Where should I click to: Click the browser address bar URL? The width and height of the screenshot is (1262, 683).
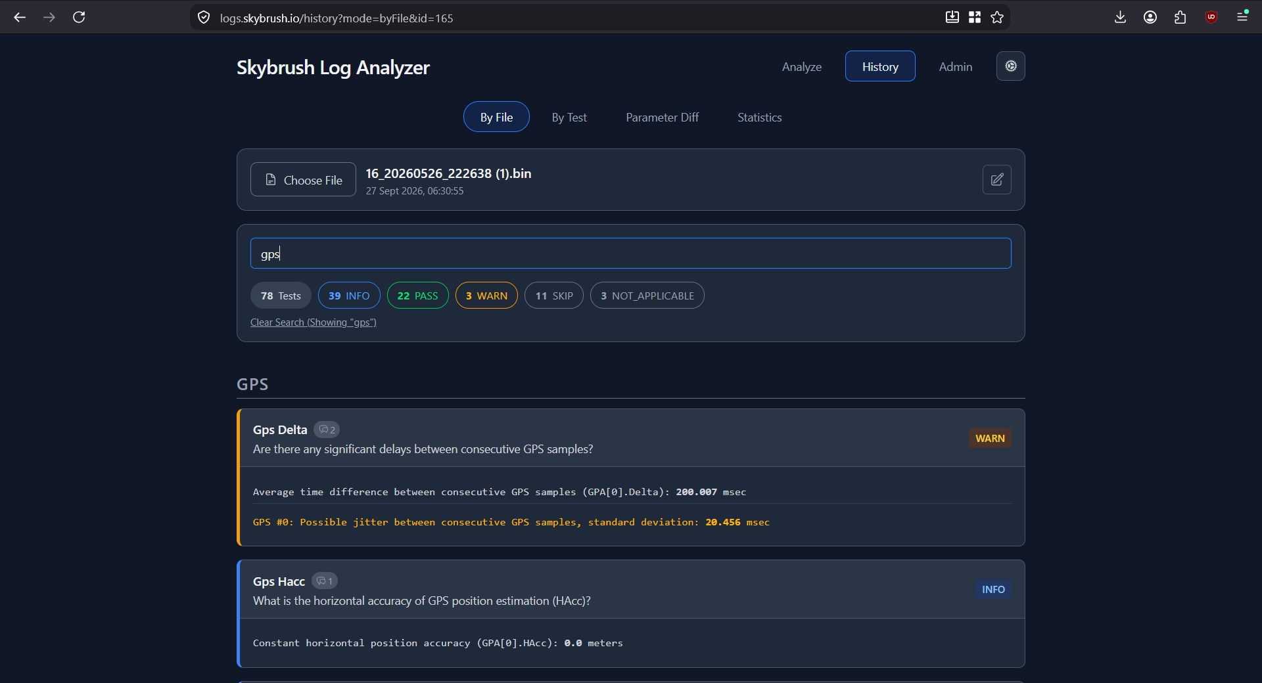(x=337, y=18)
